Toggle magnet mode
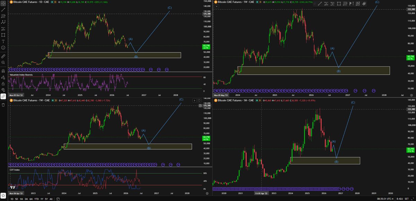The image size is (416, 201). (3, 70)
